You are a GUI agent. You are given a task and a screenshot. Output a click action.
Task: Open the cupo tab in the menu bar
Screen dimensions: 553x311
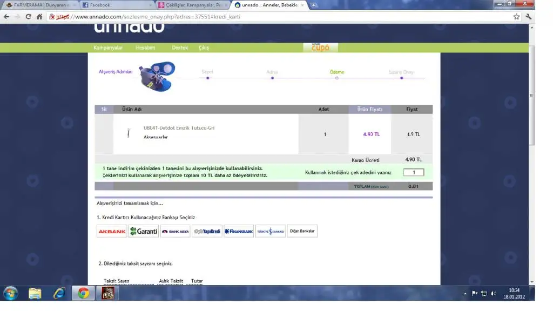pos(320,48)
